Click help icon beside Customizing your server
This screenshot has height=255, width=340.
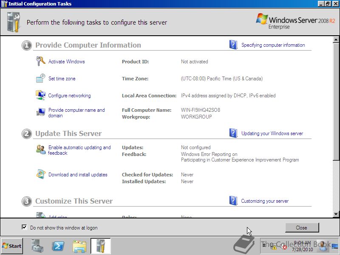pos(233,201)
